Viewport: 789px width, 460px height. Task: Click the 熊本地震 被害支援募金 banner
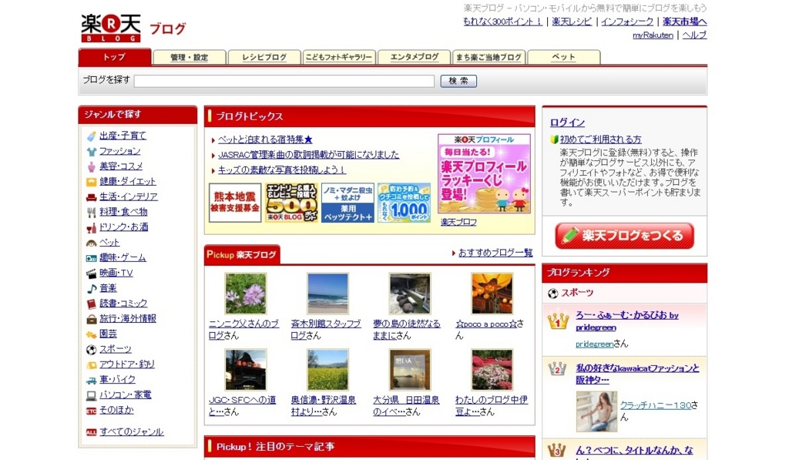tap(235, 203)
